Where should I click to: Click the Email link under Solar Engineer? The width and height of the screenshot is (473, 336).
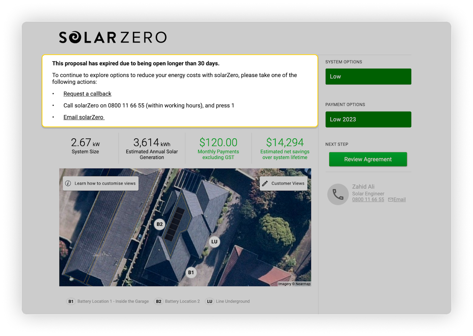399,199
